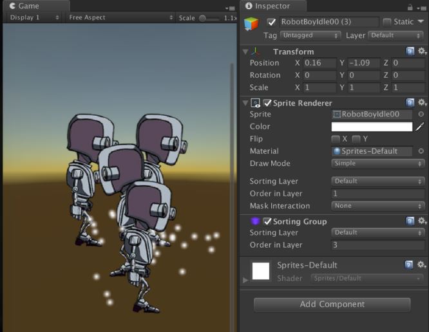The height and width of the screenshot is (332, 429).
Task: Toggle the Static checkbox
Action: pyautogui.click(x=387, y=22)
